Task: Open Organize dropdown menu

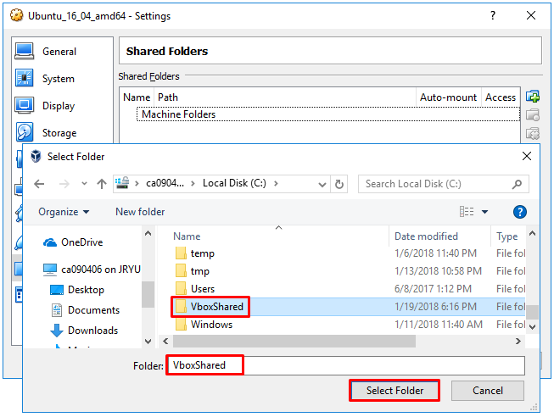Action: coord(64,212)
